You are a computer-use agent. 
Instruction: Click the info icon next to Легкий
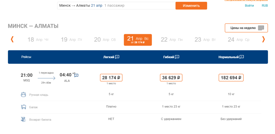(x=117, y=57)
